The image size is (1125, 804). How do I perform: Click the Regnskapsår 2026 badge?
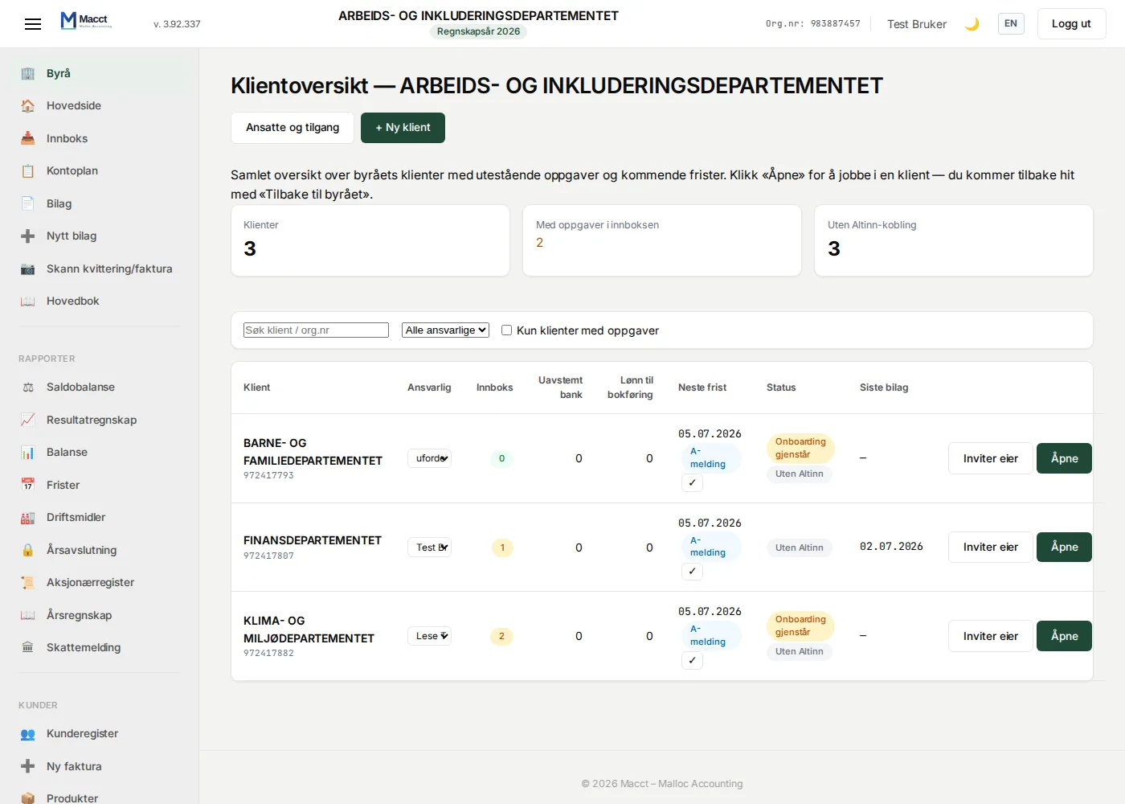point(478,31)
